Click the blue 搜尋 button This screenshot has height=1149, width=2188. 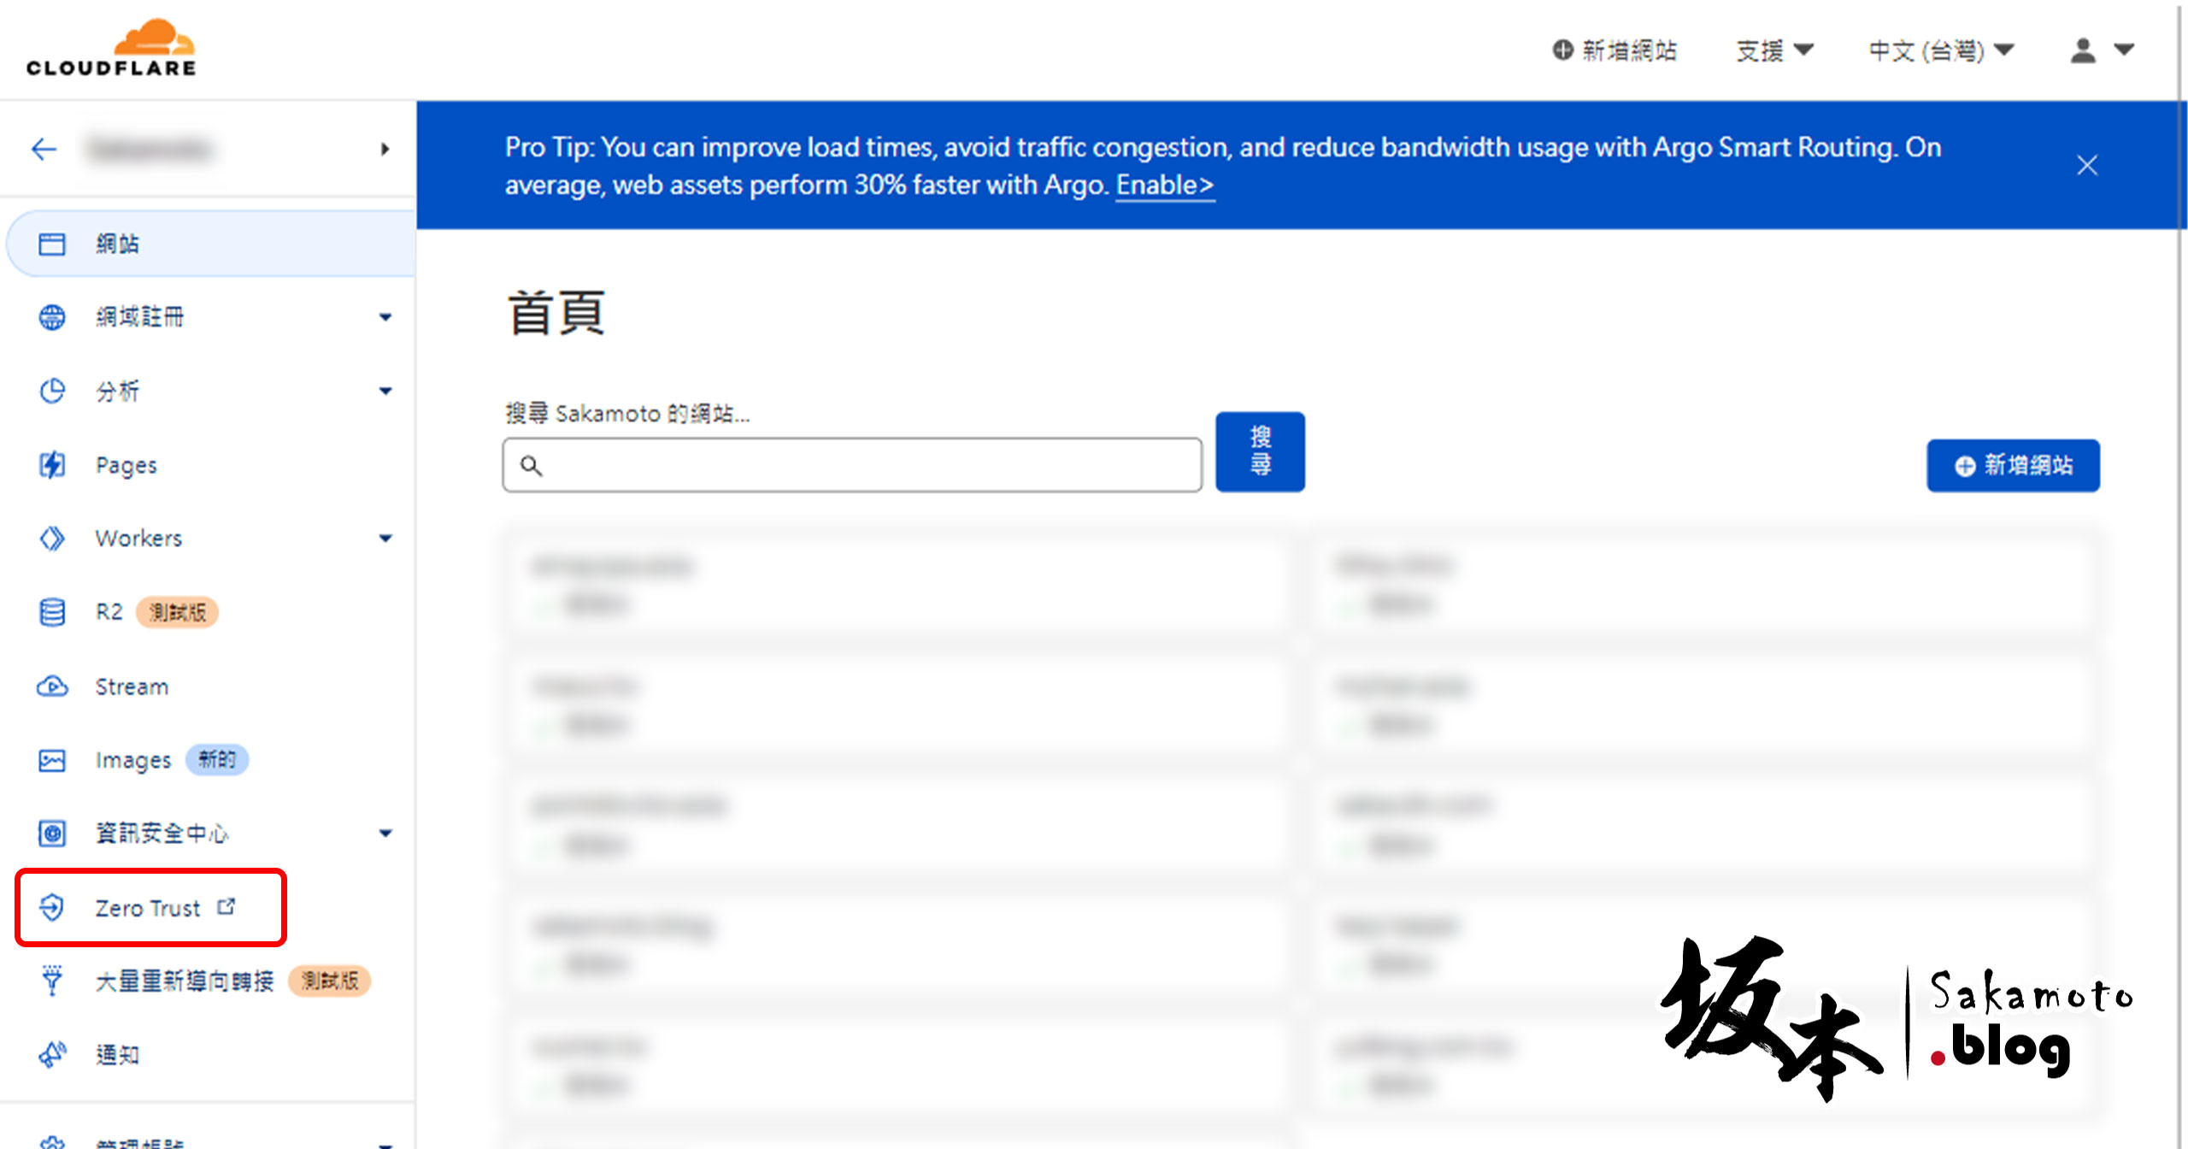1260,451
